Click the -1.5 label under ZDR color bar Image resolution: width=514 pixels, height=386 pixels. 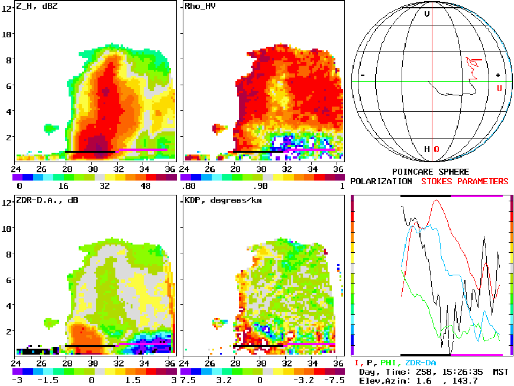pos(48,380)
